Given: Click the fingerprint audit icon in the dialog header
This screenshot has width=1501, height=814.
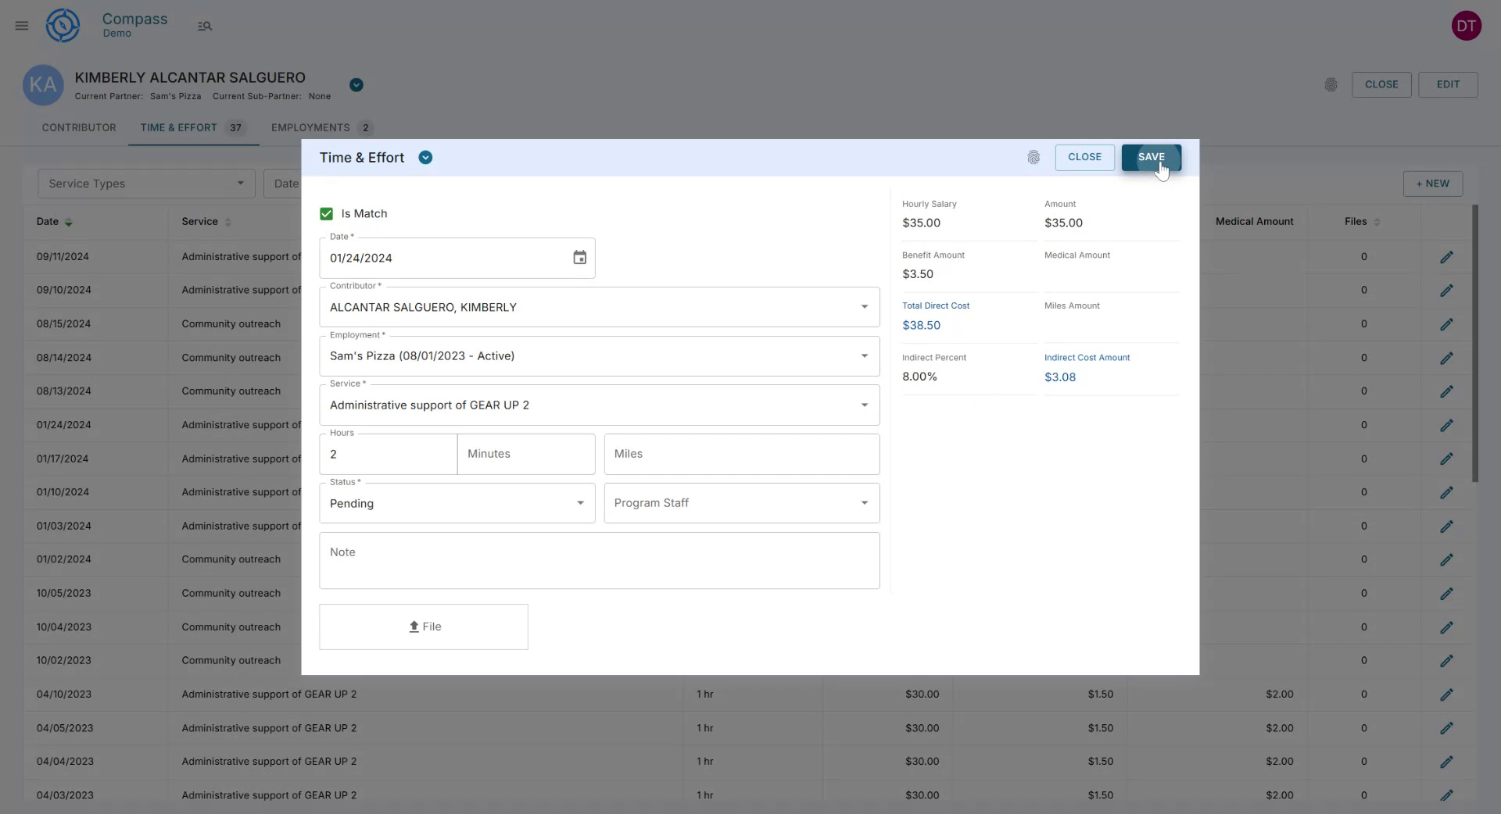Looking at the screenshot, I should [1034, 157].
